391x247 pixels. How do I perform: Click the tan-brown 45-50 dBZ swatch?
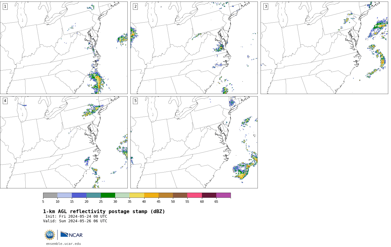[x=166, y=195]
